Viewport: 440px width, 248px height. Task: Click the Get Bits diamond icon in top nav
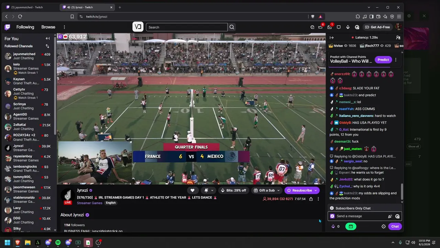348,27
